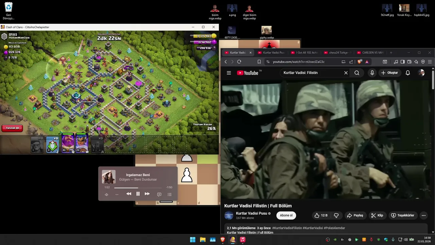Open the Recycle Bin desktop icon
The width and height of the screenshot is (435, 245).
tap(8, 11)
